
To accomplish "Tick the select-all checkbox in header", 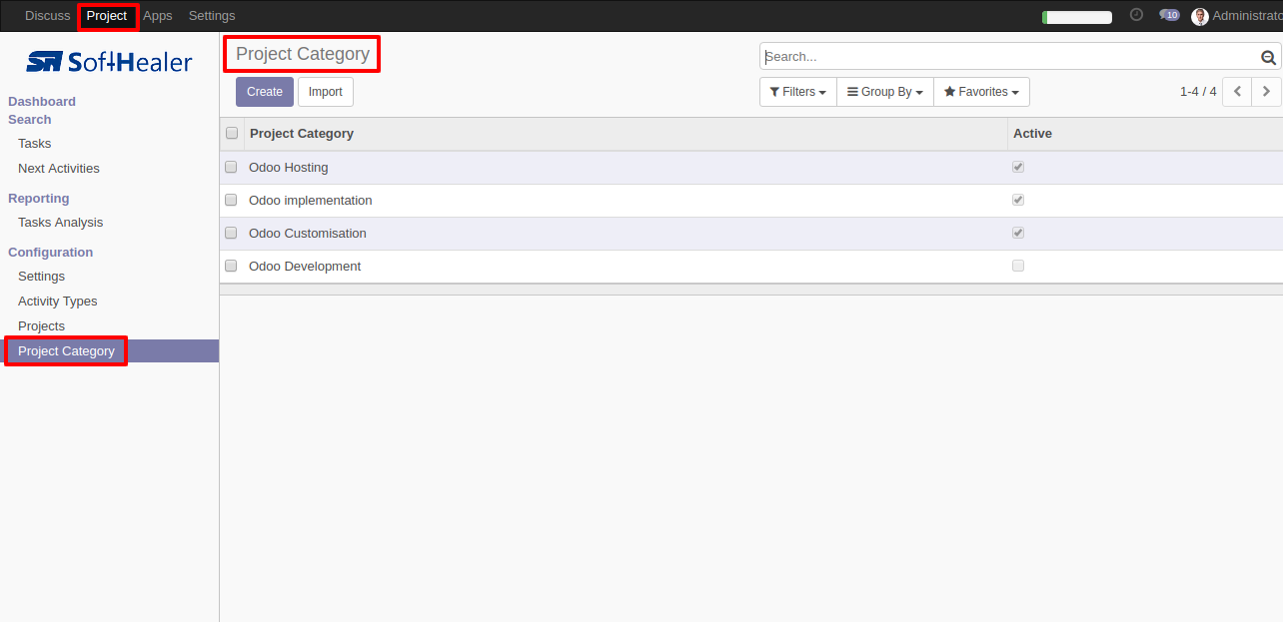I will [232, 133].
